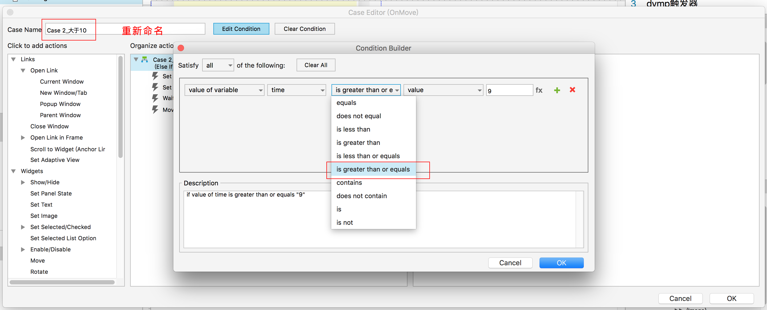The image size is (767, 310).
Task: Select 'is greater than or equals' option
Action: (373, 169)
